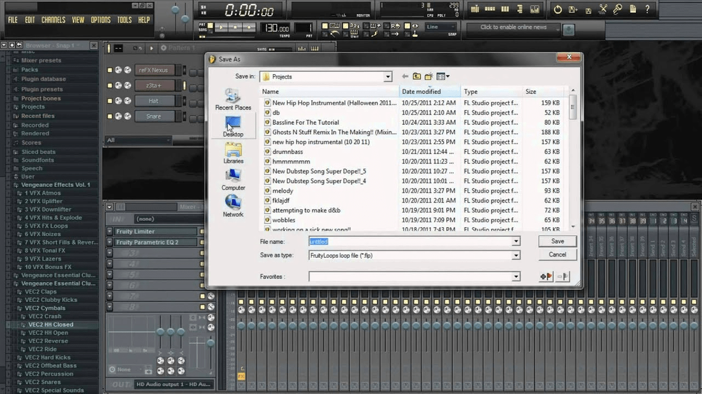
Task: Open the Line snap dropdown
Action: pos(440,26)
